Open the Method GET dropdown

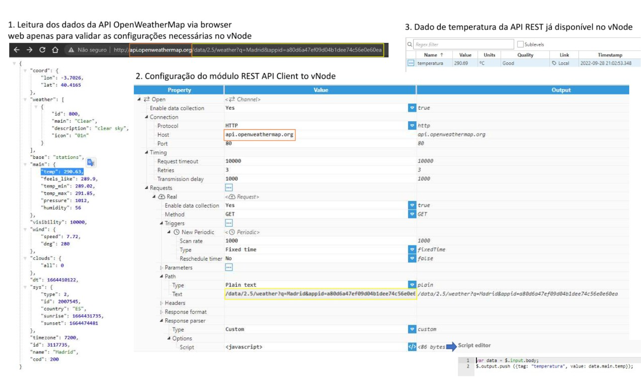(412, 214)
